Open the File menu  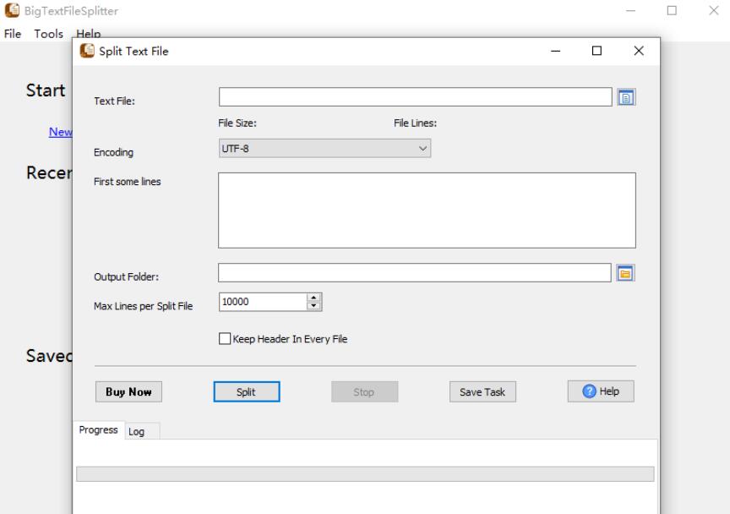(x=13, y=34)
